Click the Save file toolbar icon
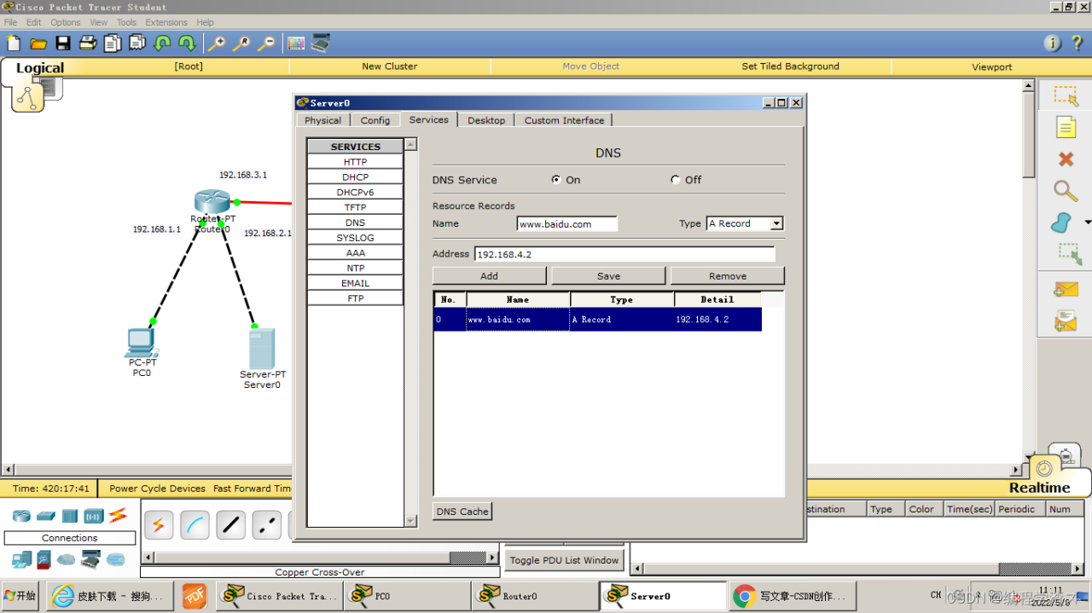This screenshot has height=613, width=1092. coord(63,43)
